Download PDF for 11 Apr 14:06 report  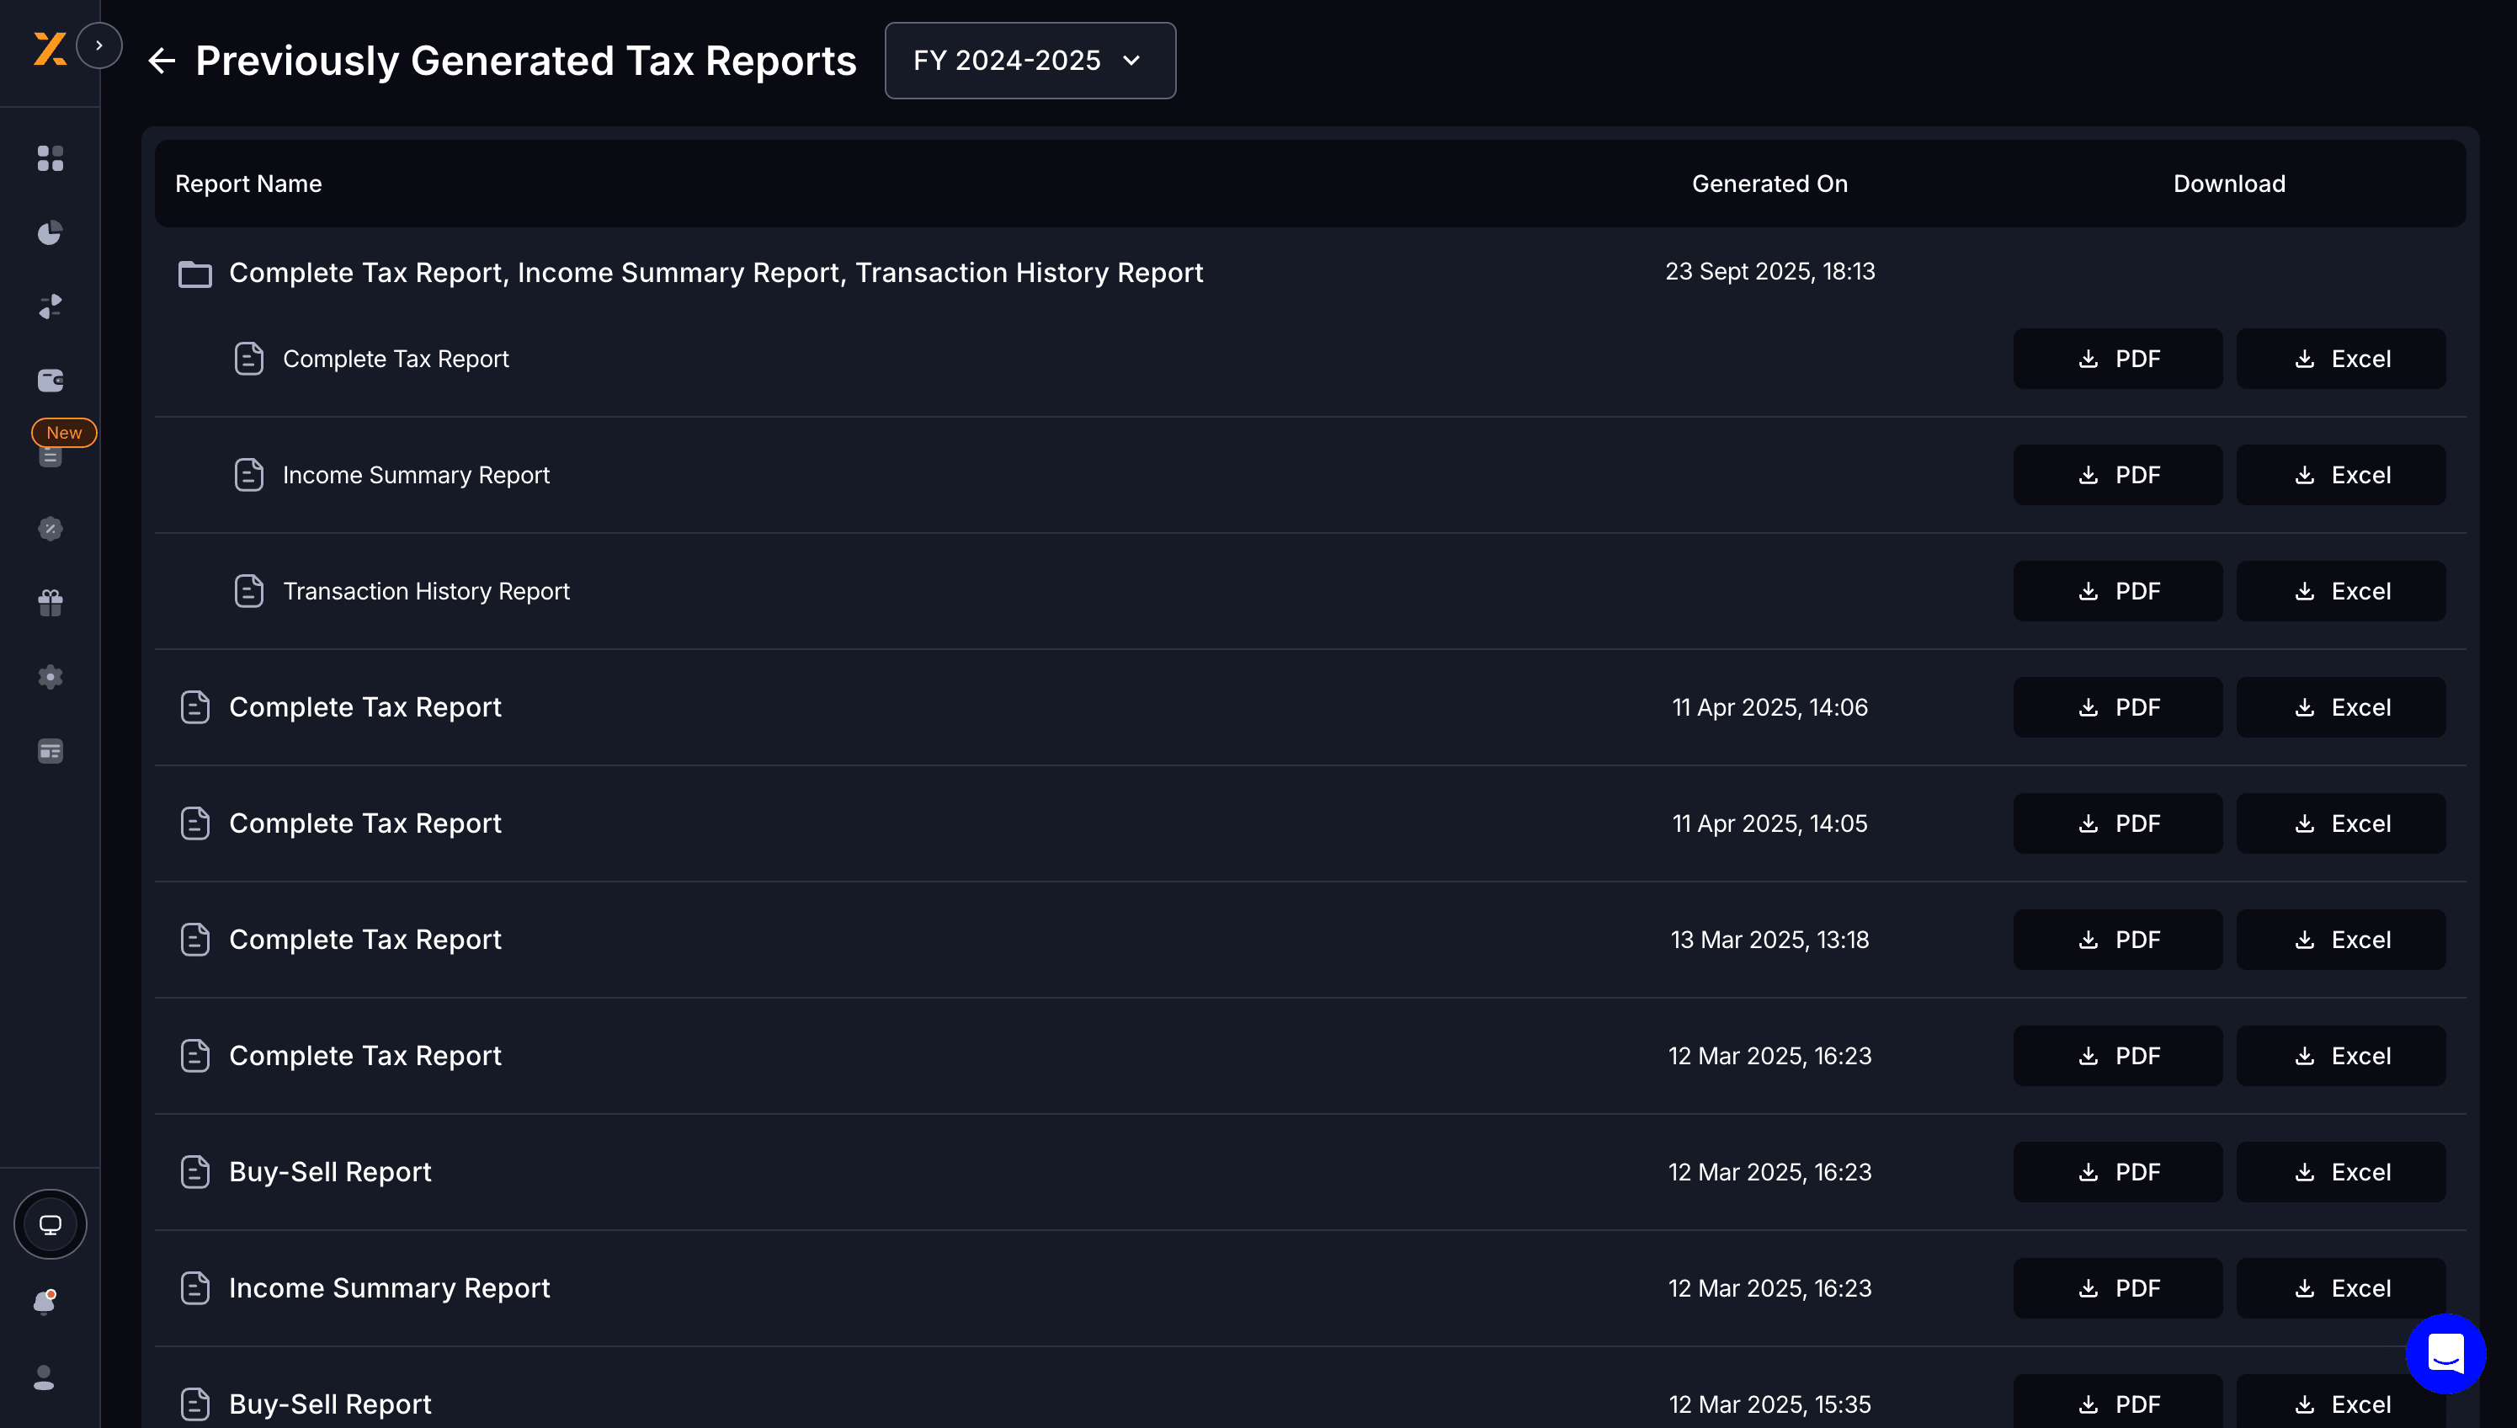2117,707
